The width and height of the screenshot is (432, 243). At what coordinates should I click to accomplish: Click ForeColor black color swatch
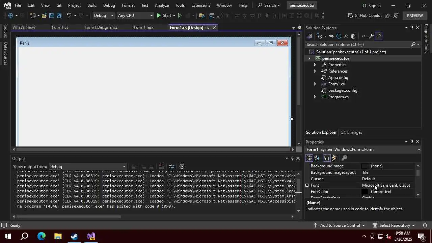tap(365, 192)
